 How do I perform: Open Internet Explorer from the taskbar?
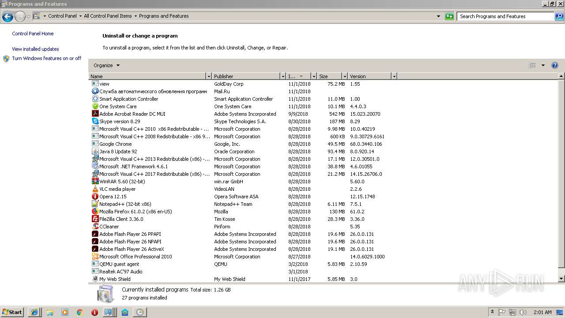point(34,312)
